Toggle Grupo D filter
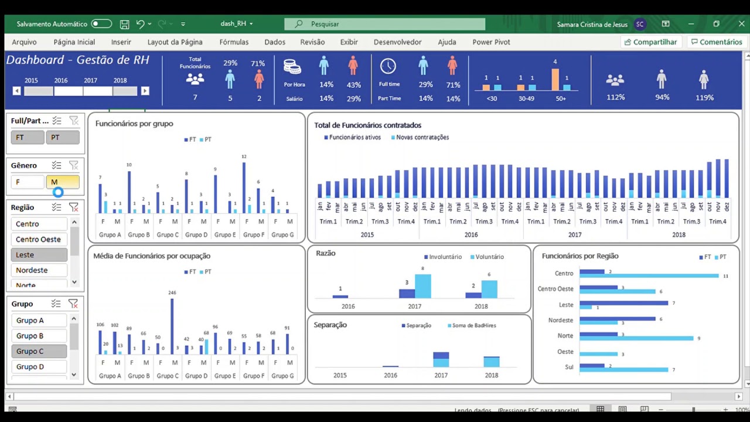750x422 pixels. tap(39, 367)
